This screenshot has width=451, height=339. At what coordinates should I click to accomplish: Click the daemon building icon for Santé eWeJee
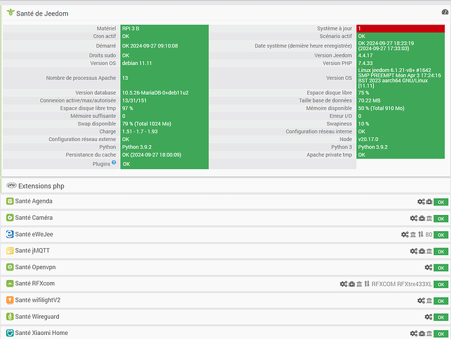413,235
